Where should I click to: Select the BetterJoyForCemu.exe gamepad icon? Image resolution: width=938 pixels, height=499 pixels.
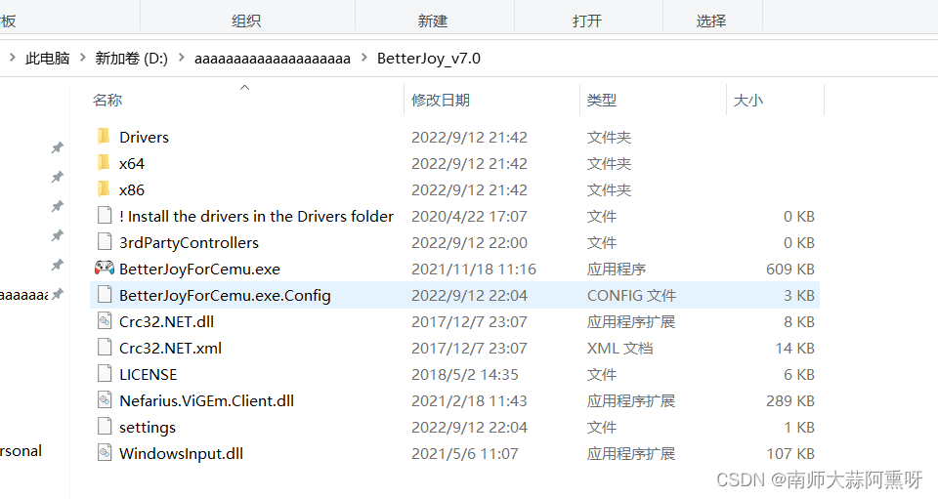click(x=105, y=269)
